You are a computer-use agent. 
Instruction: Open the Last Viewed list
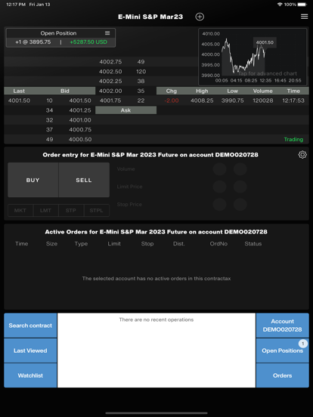click(30, 351)
